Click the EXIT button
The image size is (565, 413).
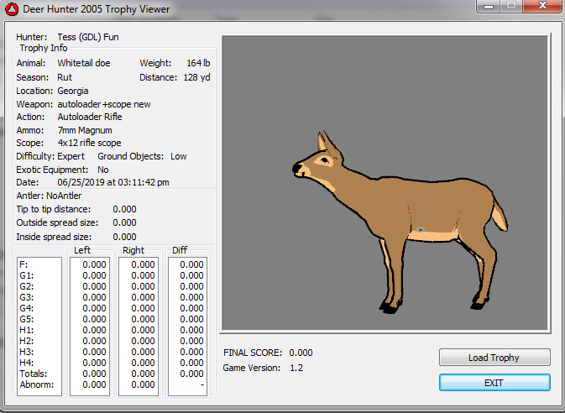[x=494, y=382]
